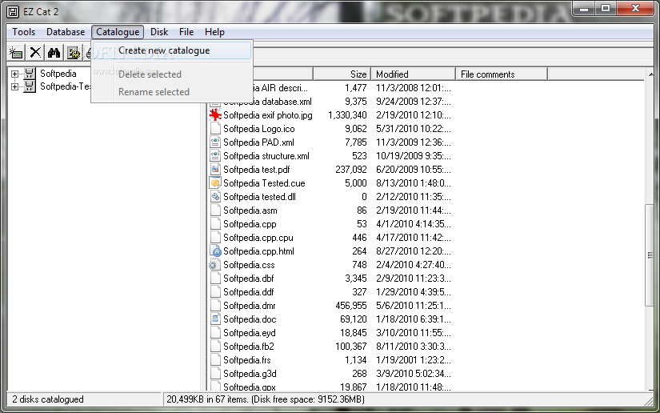Select the file Softpedia.cpp.html
660x413 pixels.
pos(258,251)
